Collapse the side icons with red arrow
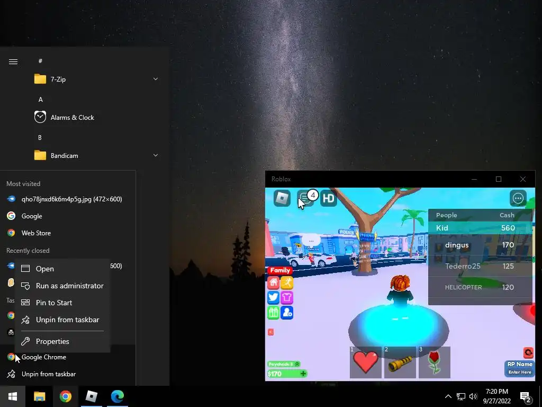The width and height of the screenshot is (542, 407). pyautogui.click(x=270, y=332)
